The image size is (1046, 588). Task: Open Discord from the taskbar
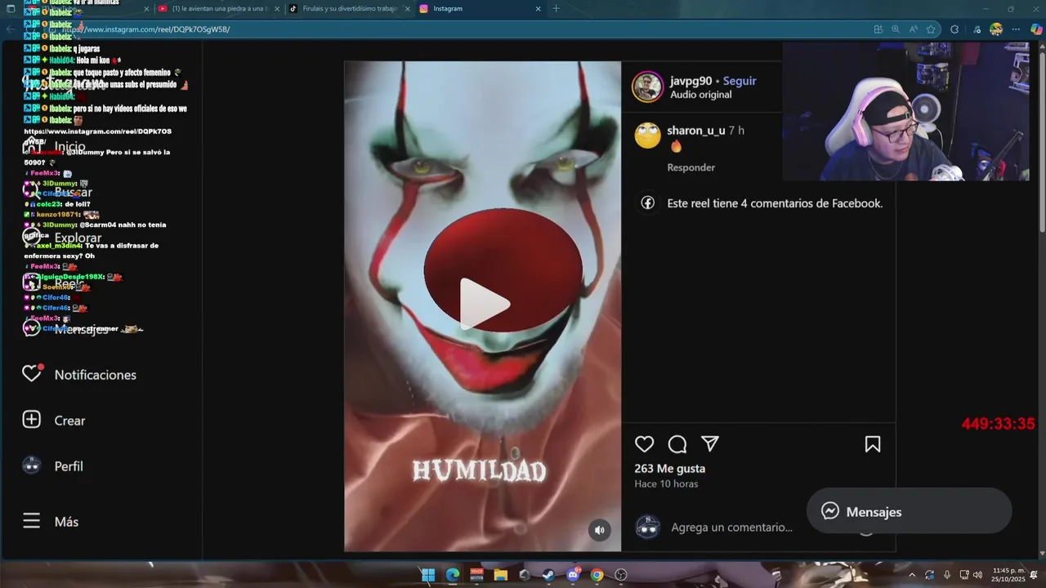pos(573,575)
